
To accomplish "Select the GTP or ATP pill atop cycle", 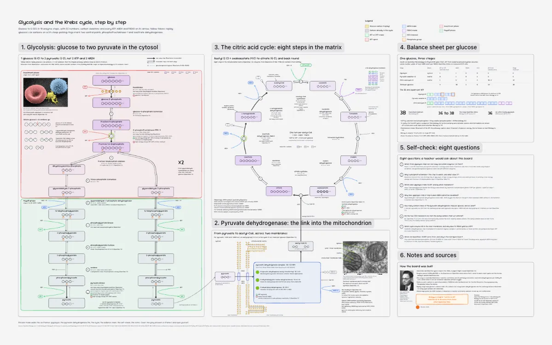I will pyautogui.click(x=306, y=65).
